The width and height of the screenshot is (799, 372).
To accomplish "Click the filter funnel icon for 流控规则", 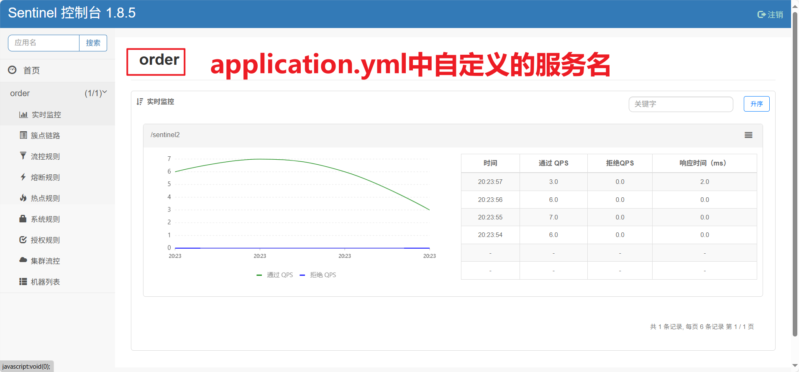I will (x=23, y=156).
